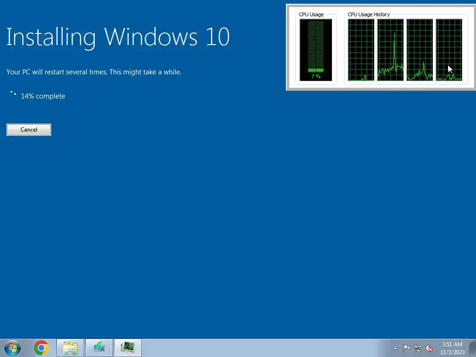Screen dimensions: 476x357
Task: Click the 'CPU Usage History' label
Action: (x=369, y=14)
